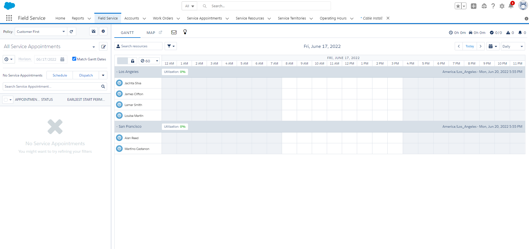This screenshot has height=249, width=529.
Task: Uncheck Match Gantt Dates
Action: (74, 59)
